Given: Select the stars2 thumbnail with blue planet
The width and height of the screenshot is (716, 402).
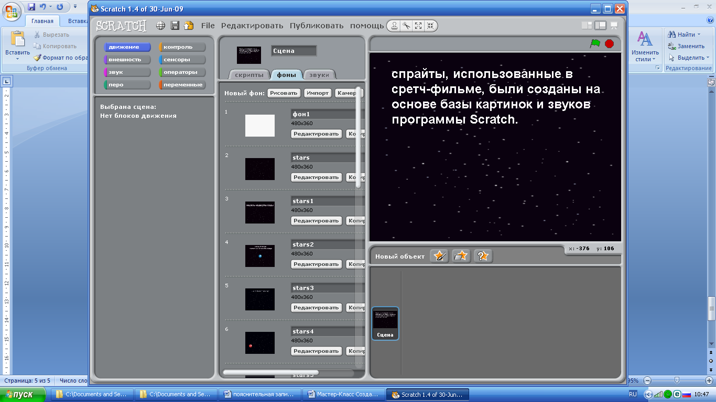Looking at the screenshot, I should click(260, 256).
